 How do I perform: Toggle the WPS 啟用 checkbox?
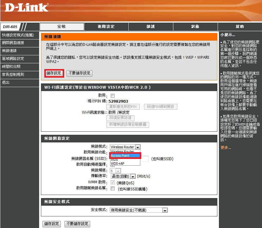pos(113,96)
